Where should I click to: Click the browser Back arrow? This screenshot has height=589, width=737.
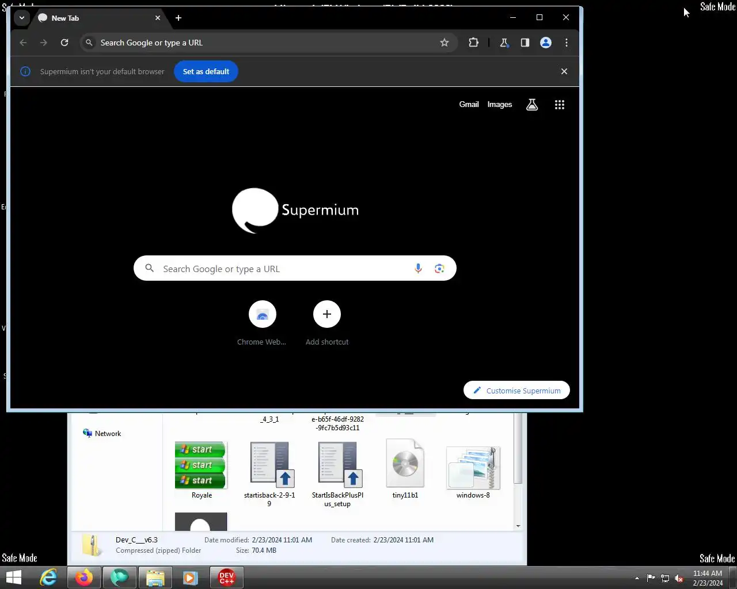tap(23, 43)
